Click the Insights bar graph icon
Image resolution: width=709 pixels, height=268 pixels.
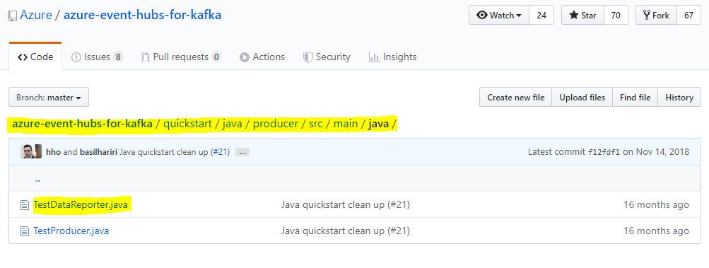(374, 57)
